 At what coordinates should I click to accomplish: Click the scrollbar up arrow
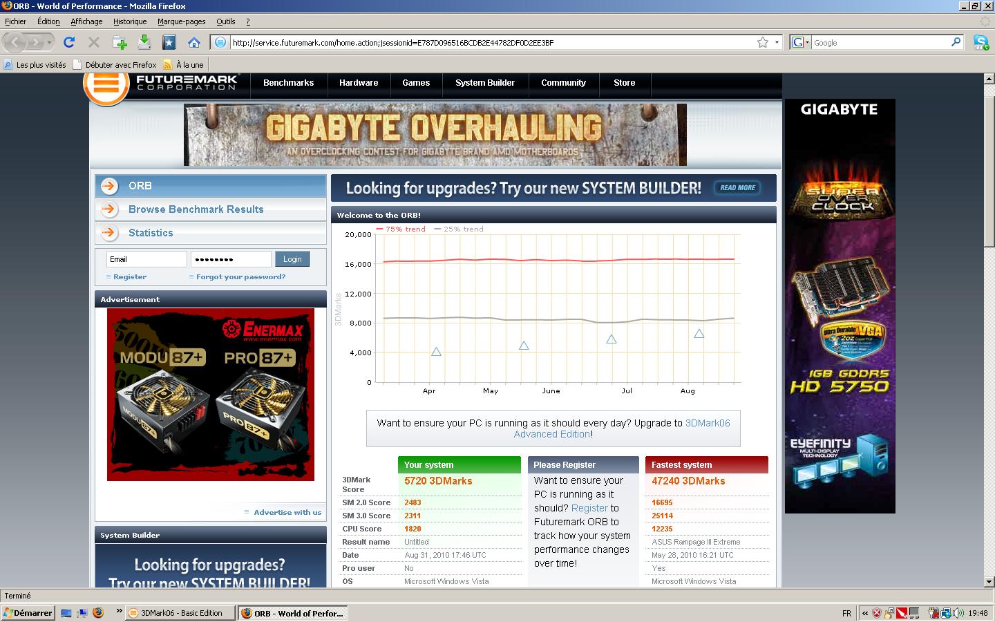coord(989,79)
